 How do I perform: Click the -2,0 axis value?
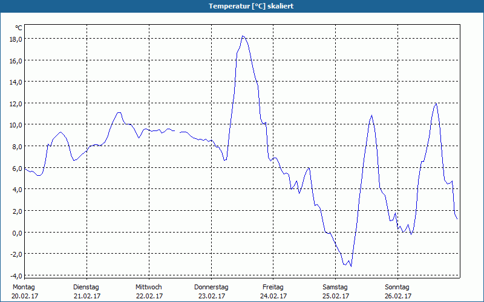pyautogui.click(x=16, y=254)
